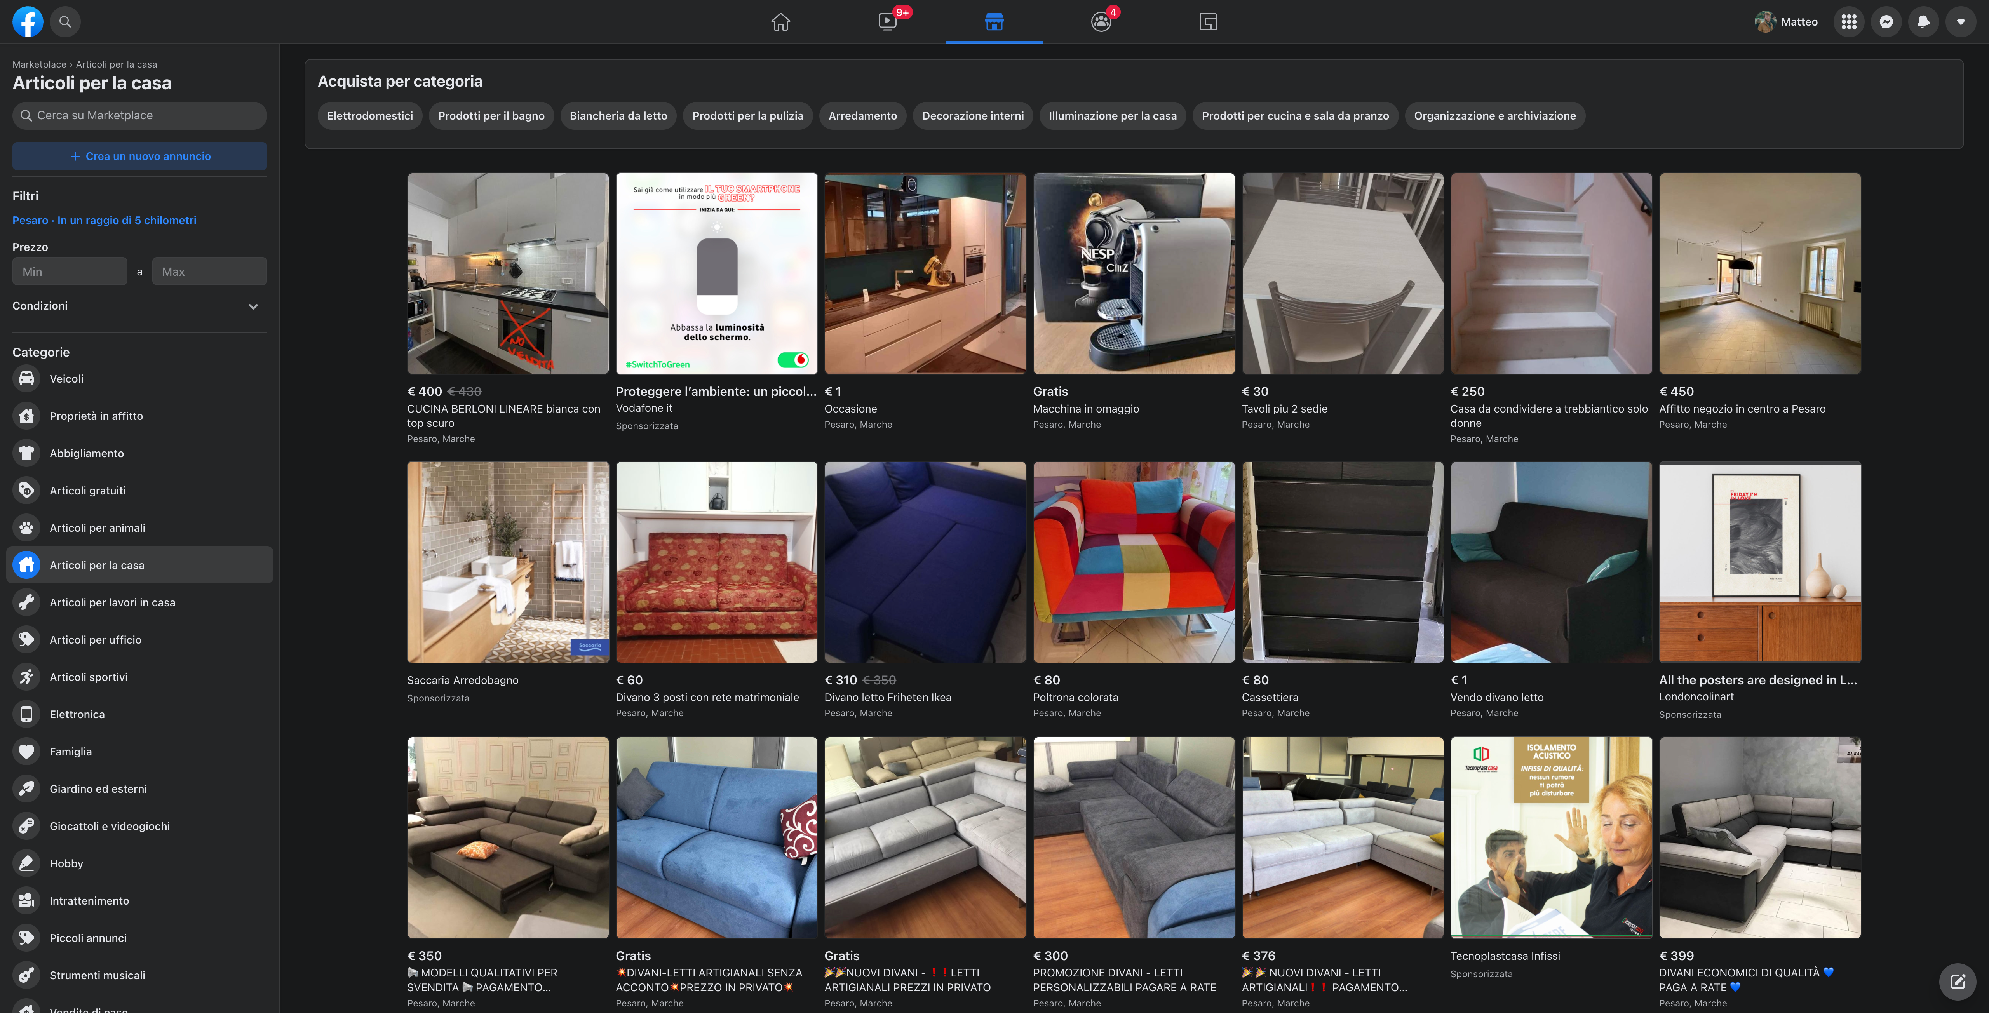This screenshot has height=1013, width=1989.
Task: Open the Tavoli piu 2 sedie photo
Action: (x=1343, y=273)
